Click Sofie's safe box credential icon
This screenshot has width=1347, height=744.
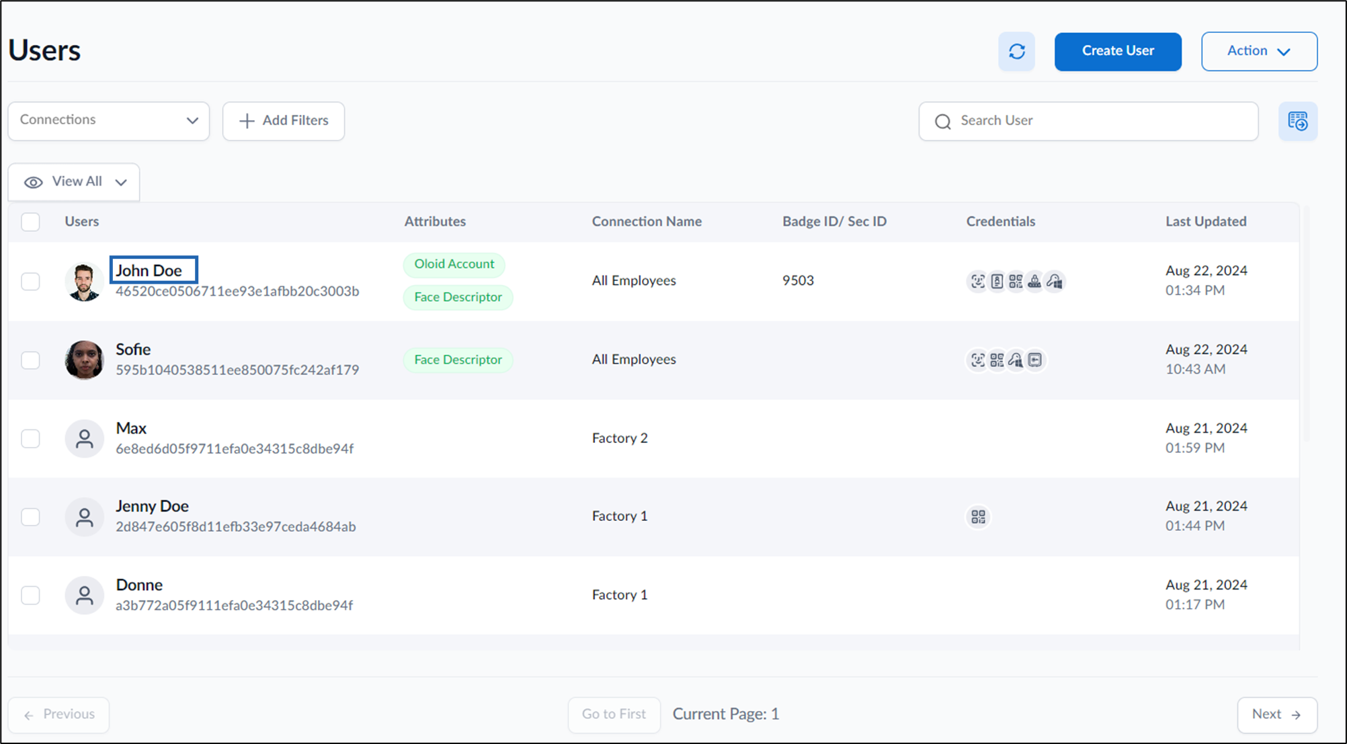1035,360
